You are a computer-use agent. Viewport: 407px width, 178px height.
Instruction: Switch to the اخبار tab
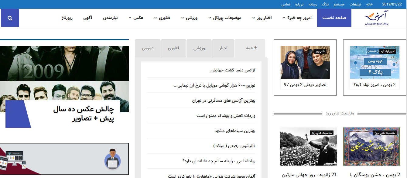(x=223, y=48)
